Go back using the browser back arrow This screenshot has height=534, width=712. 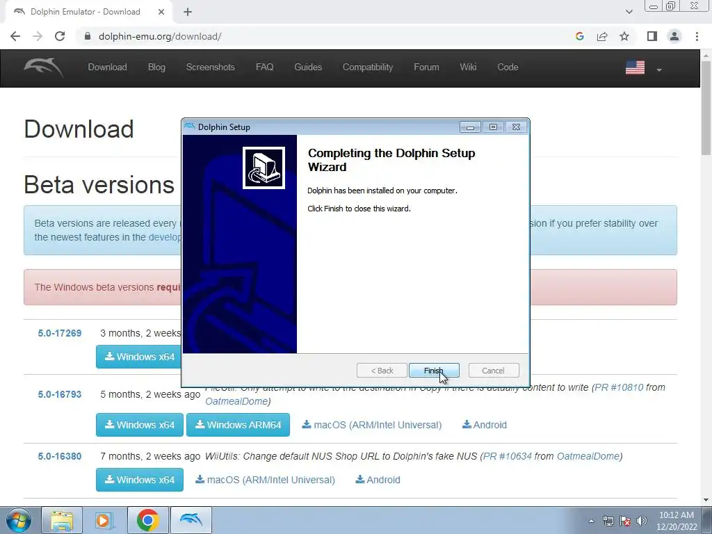tap(15, 36)
